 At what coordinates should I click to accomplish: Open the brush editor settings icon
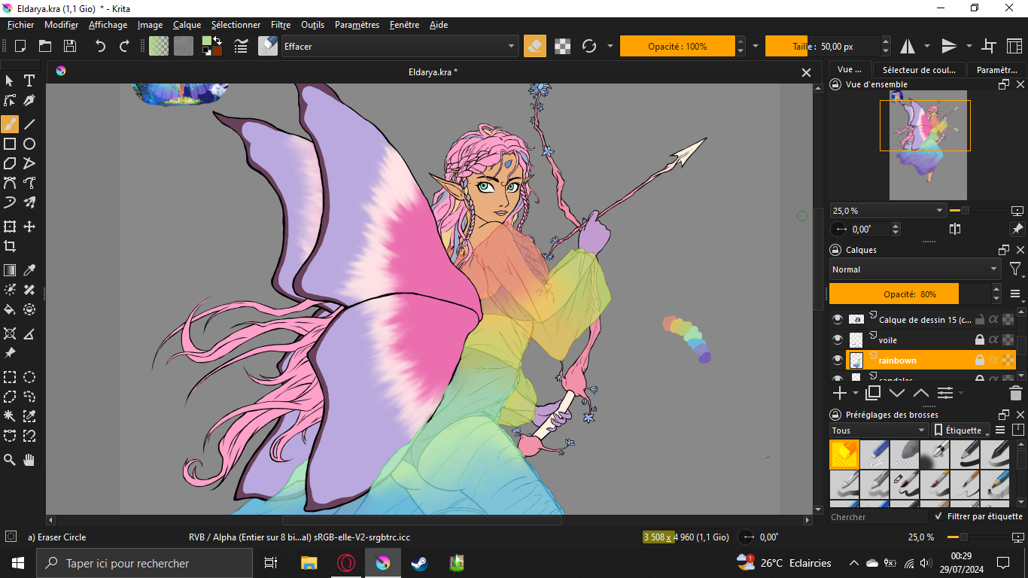click(241, 46)
